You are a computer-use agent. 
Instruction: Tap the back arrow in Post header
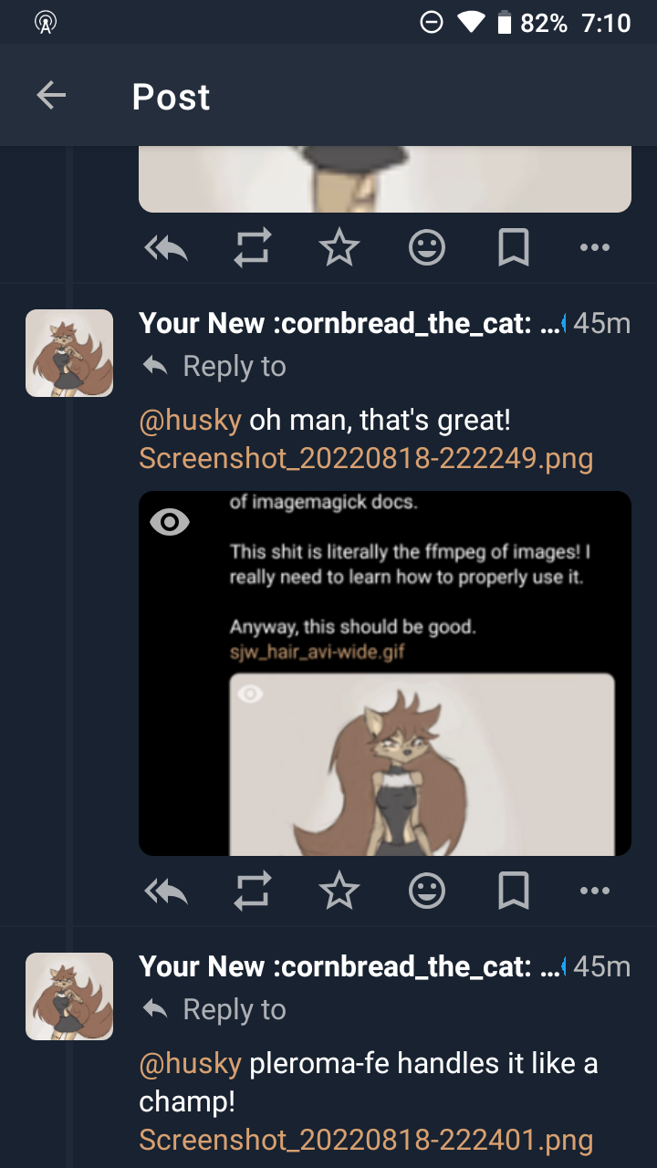(51, 95)
